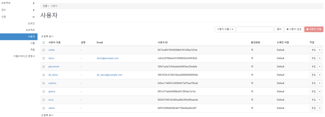Viewport: 325px width, 117px height.
Task: Click 편집 for the alt_demo row
Action: (313, 75)
